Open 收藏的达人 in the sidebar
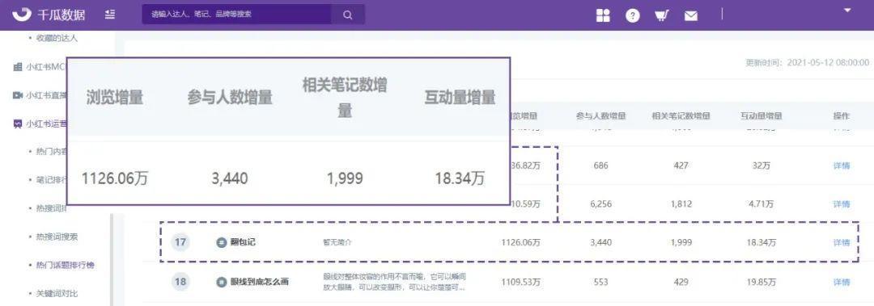 (57, 38)
